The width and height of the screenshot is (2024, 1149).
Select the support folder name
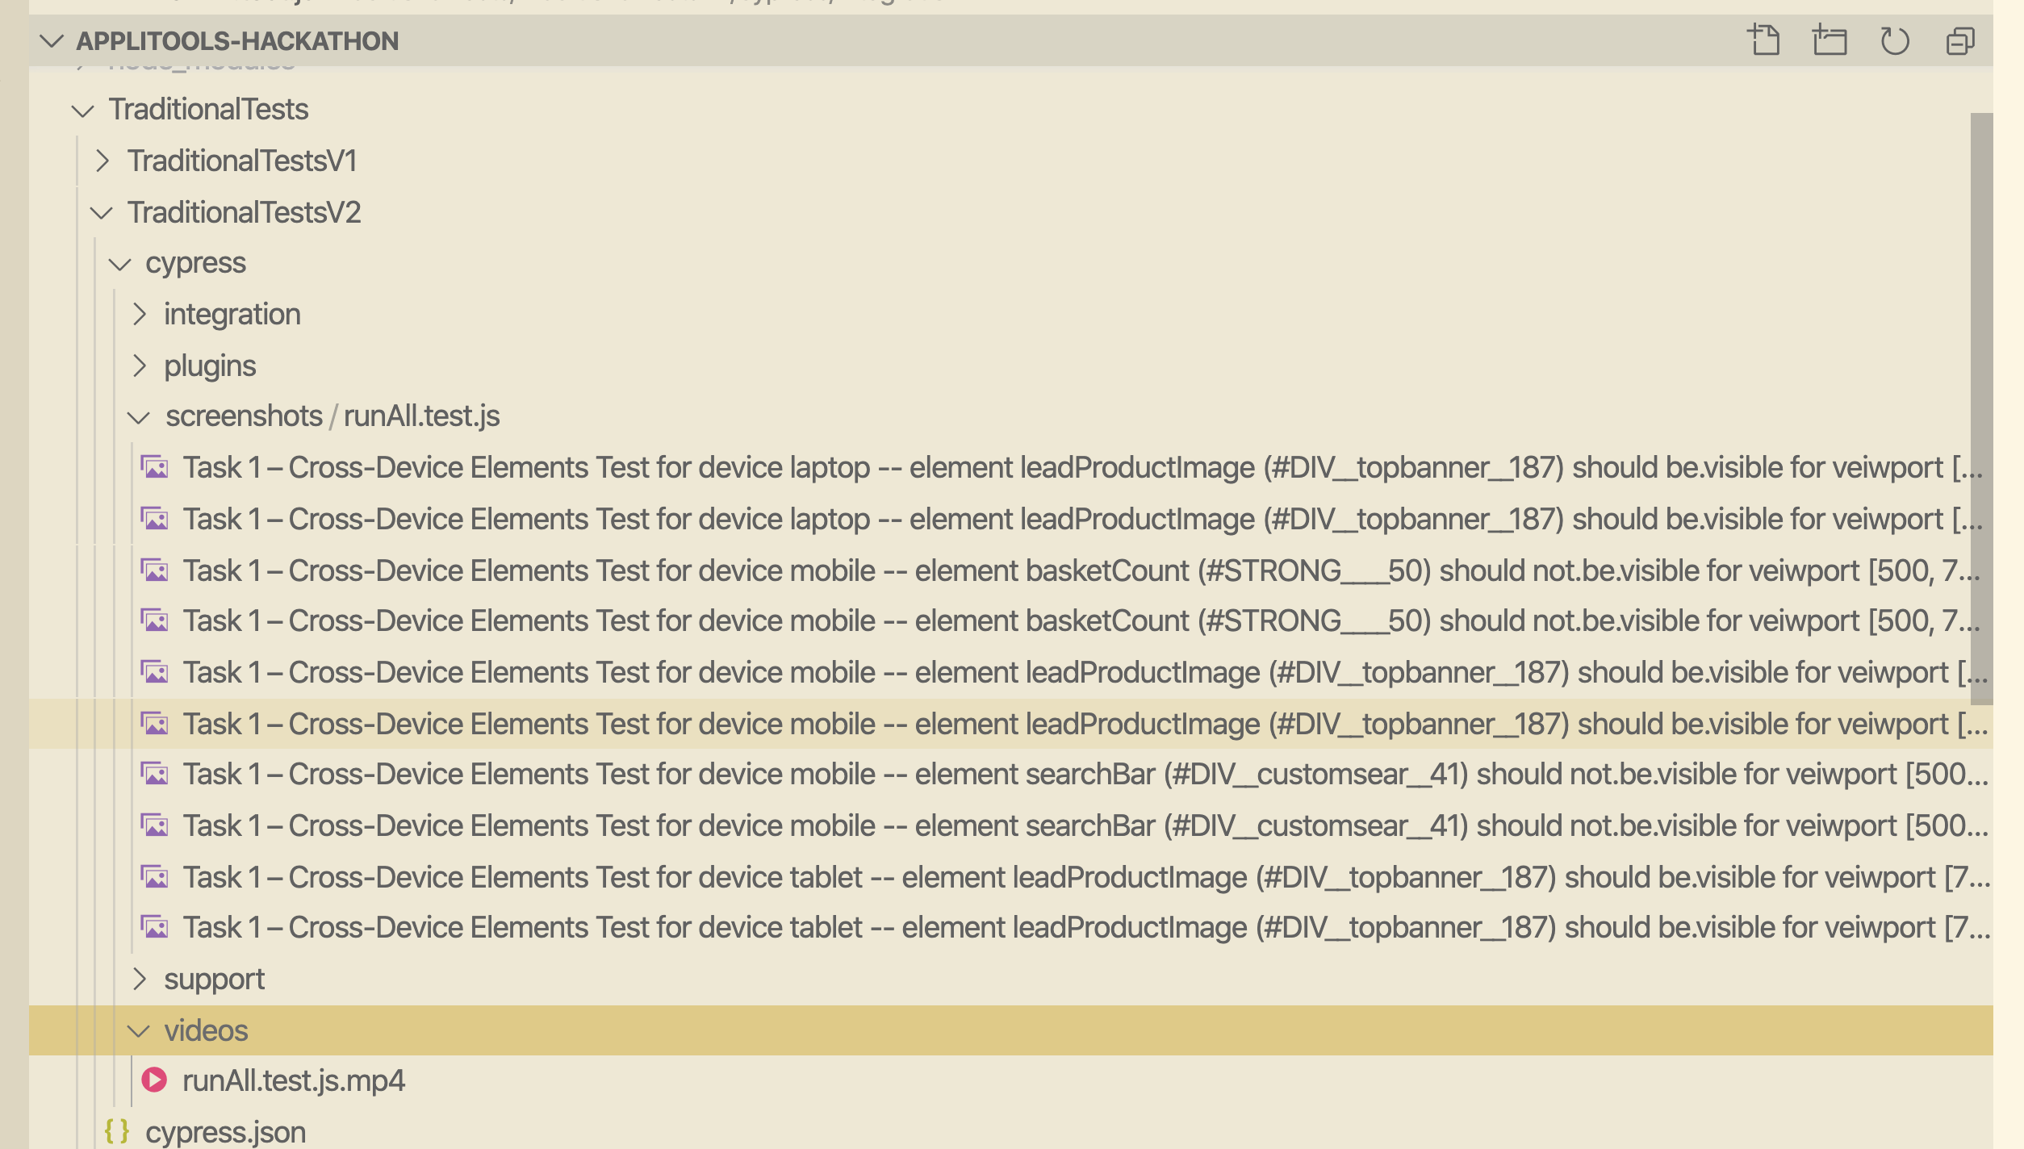point(214,980)
